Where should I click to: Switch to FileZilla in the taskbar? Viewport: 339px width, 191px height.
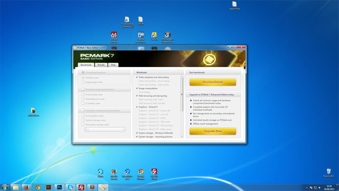coord(81,187)
